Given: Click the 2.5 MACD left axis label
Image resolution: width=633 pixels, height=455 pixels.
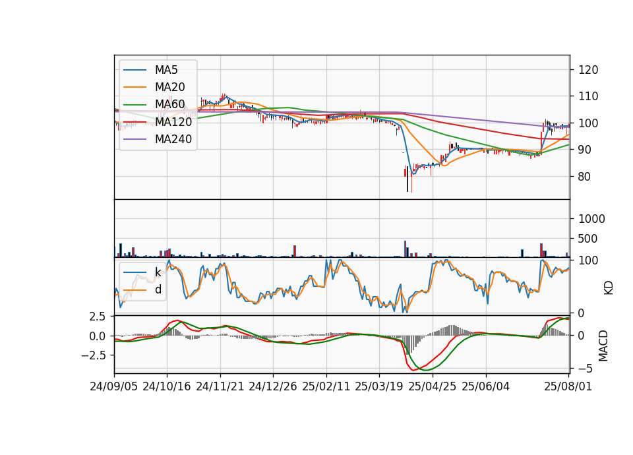Looking at the screenshot, I should 97,317.
